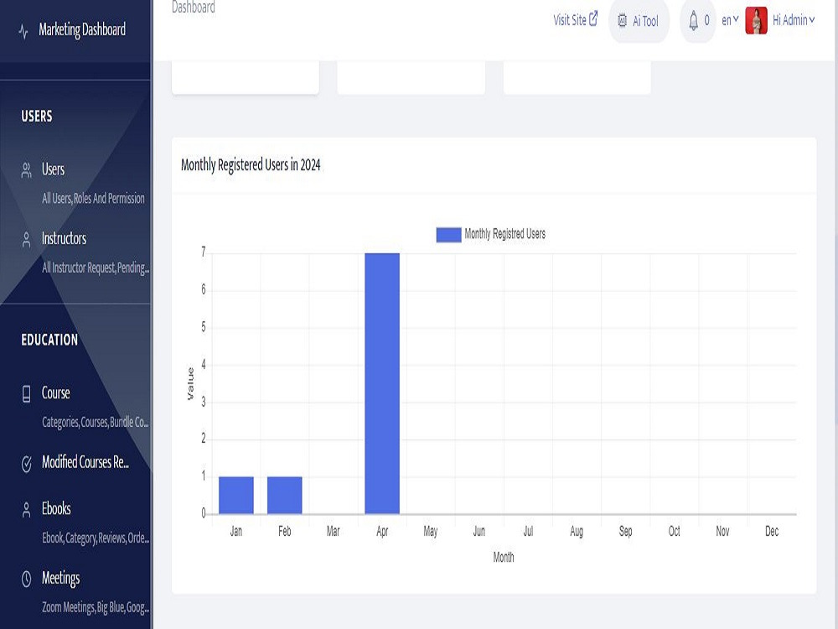The image size is (838, 629).
Task: Open the Meetings menu
Action: [60, 579]
